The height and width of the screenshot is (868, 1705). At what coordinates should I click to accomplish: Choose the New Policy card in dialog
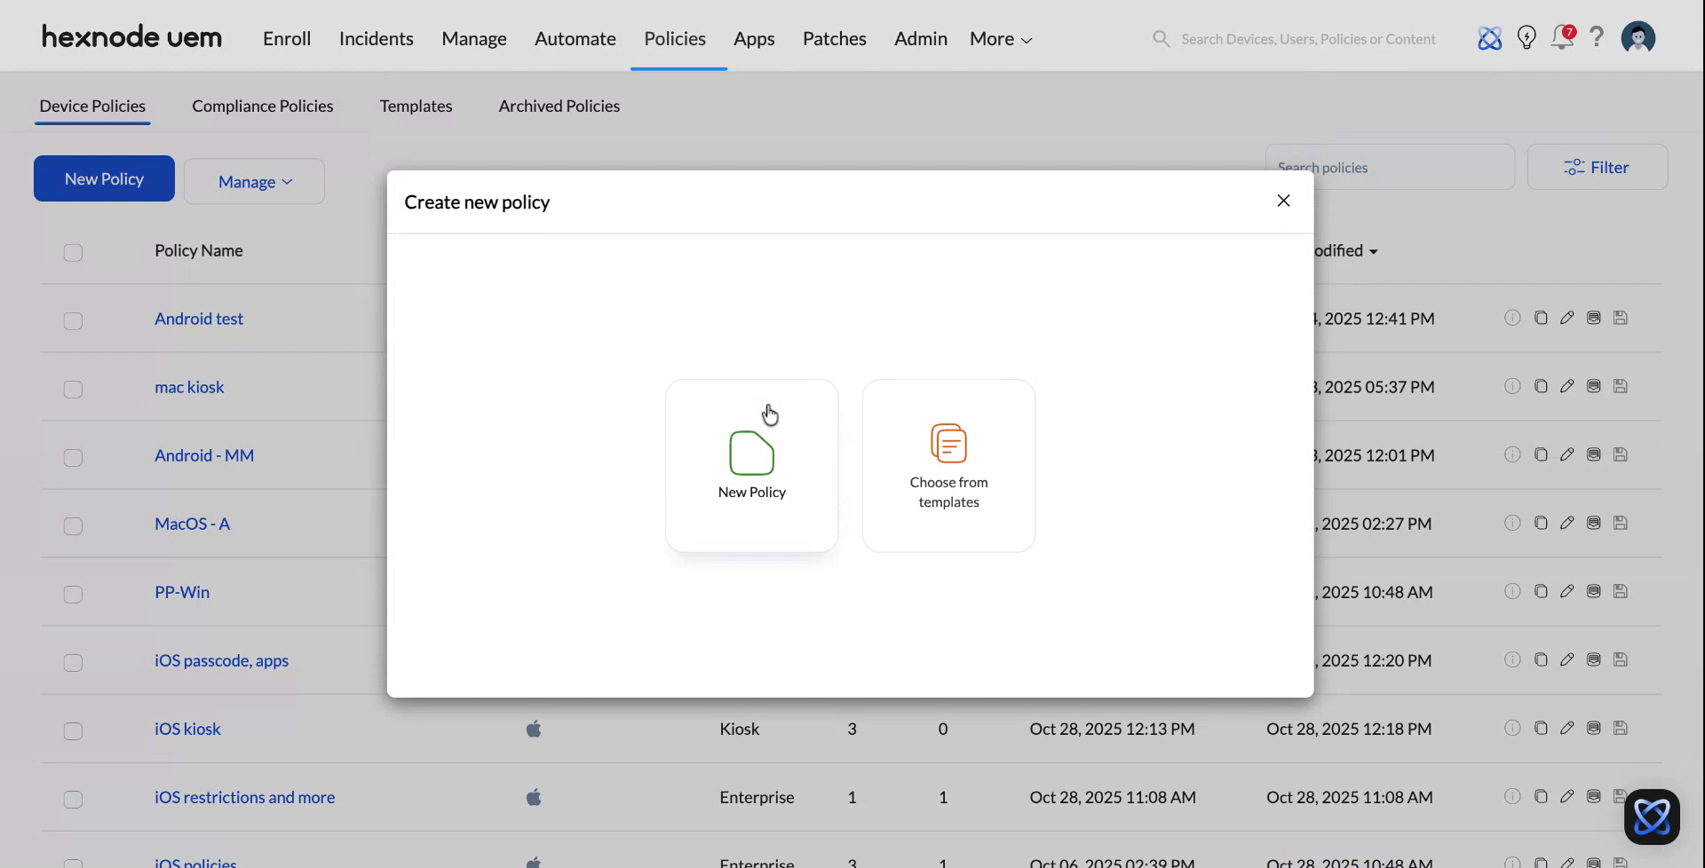click(x=751, y=466)
